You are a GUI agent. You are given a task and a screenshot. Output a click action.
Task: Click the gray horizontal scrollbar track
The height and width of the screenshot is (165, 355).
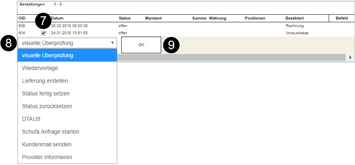coord(231,58)
